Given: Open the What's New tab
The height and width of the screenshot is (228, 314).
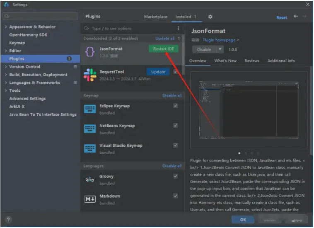Looking at the screenshot, I should [225, 61].
